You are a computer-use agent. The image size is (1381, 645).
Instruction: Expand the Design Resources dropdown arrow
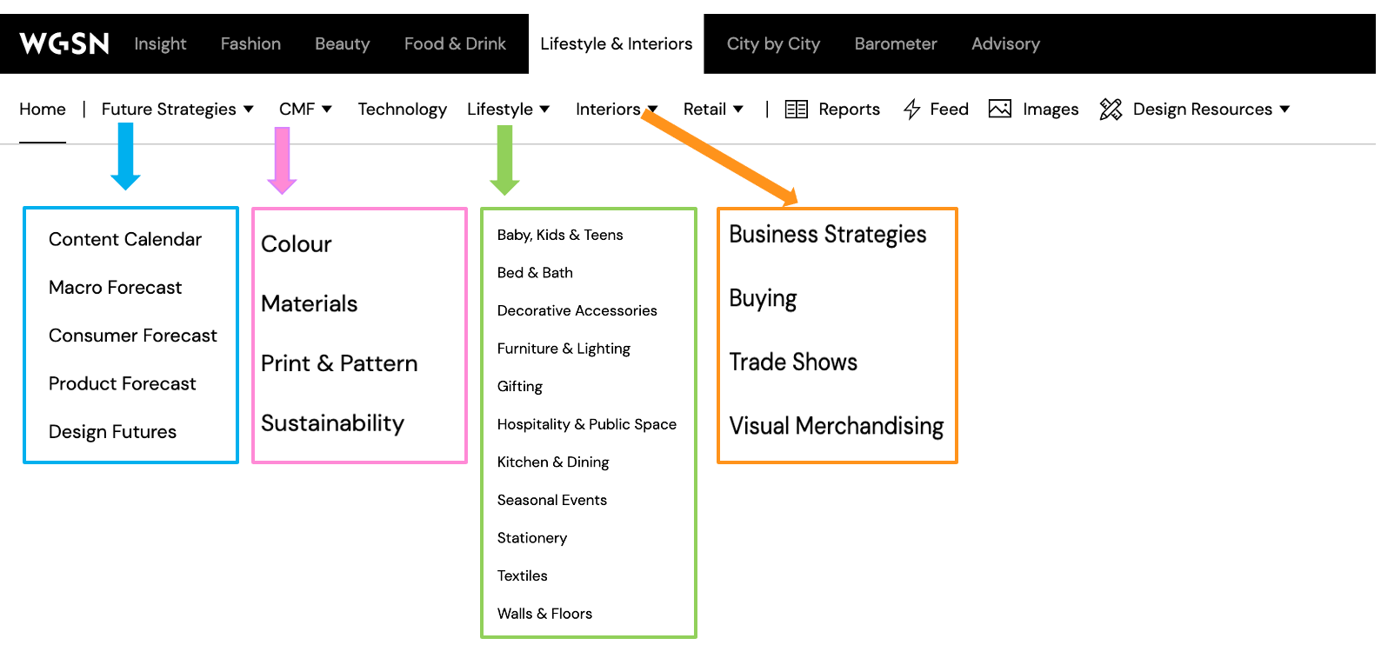pos(1284,109)
